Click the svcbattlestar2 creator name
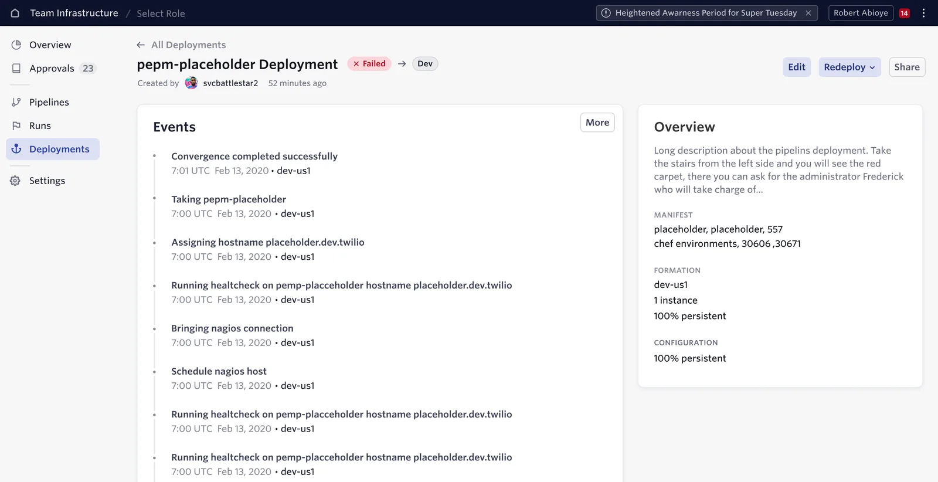This screenshot has height=482, width=938. point(230,83)
